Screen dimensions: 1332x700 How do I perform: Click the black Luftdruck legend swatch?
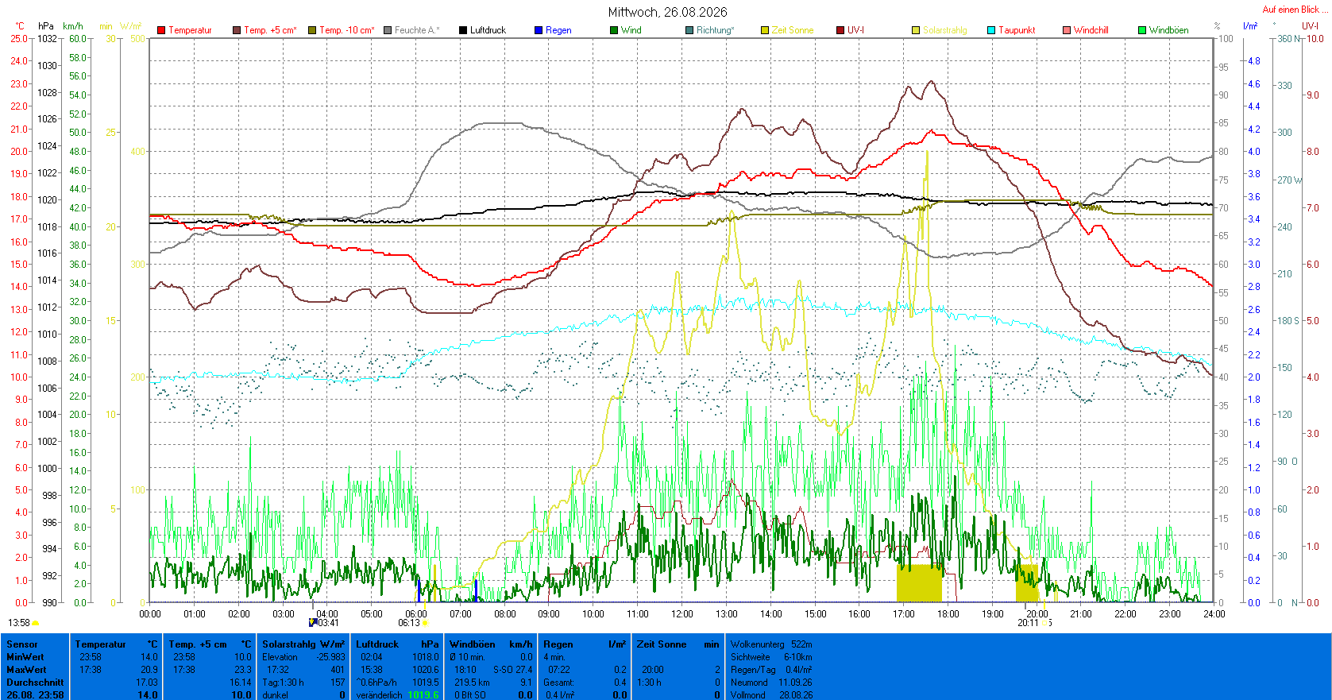coord(463,30)
